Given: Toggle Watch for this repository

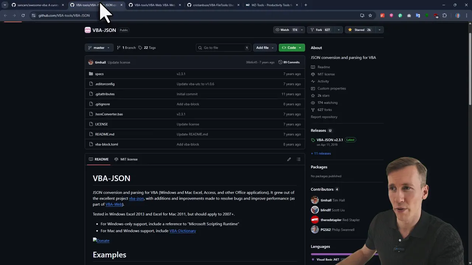Looking at the screenshot, I should coord(286,30).
